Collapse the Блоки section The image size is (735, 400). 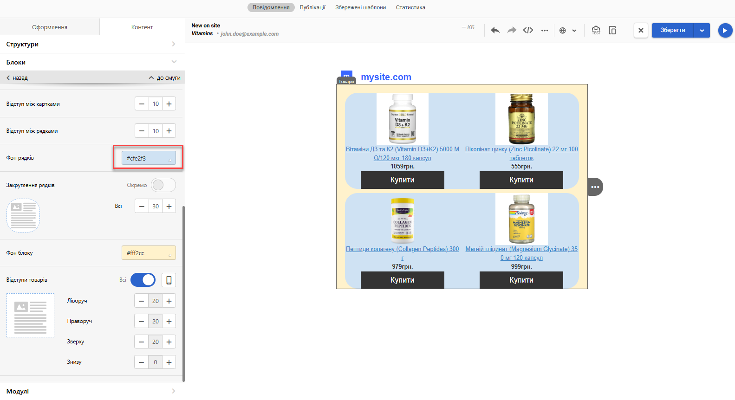click(x=92, y=62)
